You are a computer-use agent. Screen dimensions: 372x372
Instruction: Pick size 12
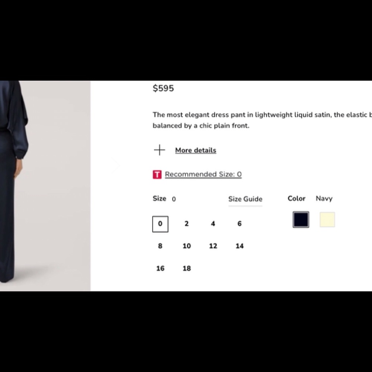[x=213, y=246]
